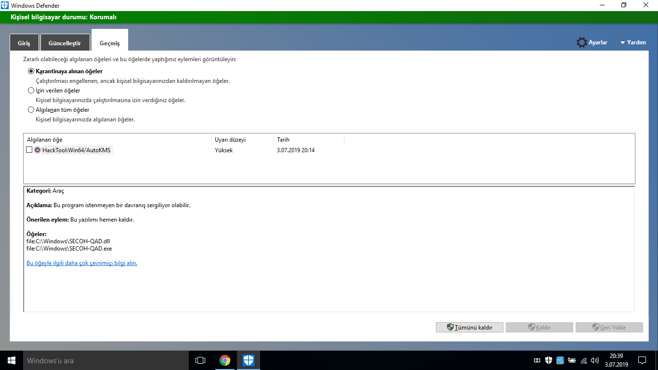Open Dolby audio tray icon
This screenshot has width=658, height=370.
(x=537, y=360)
